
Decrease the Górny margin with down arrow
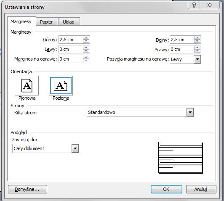(x=86, y=41)
